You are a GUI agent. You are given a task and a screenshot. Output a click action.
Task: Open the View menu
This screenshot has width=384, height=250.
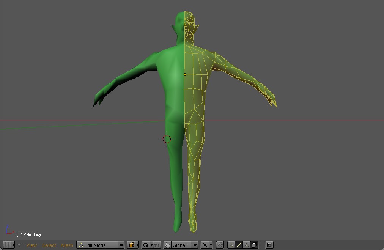pyautogui.click(x=31, y=245)
